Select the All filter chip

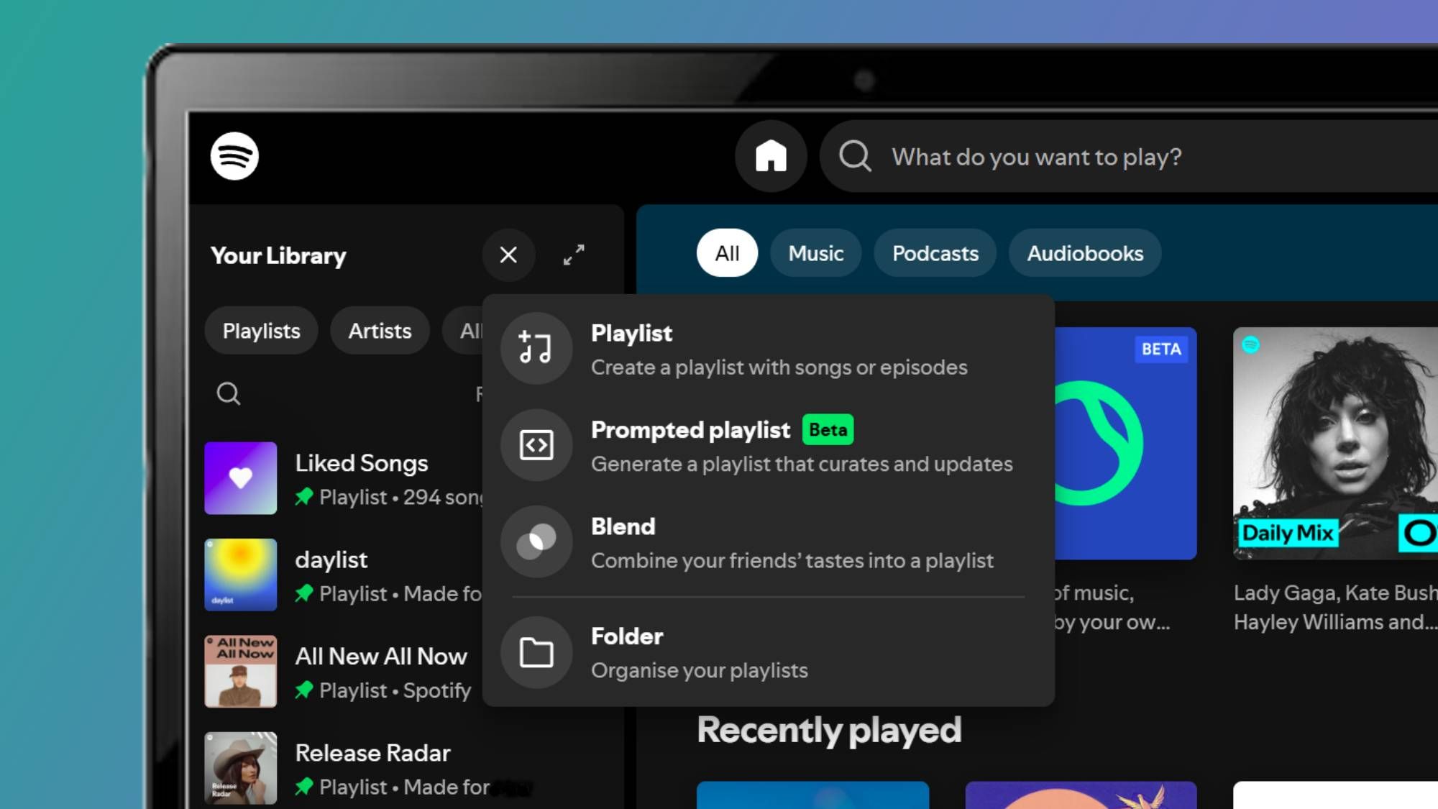727,253
